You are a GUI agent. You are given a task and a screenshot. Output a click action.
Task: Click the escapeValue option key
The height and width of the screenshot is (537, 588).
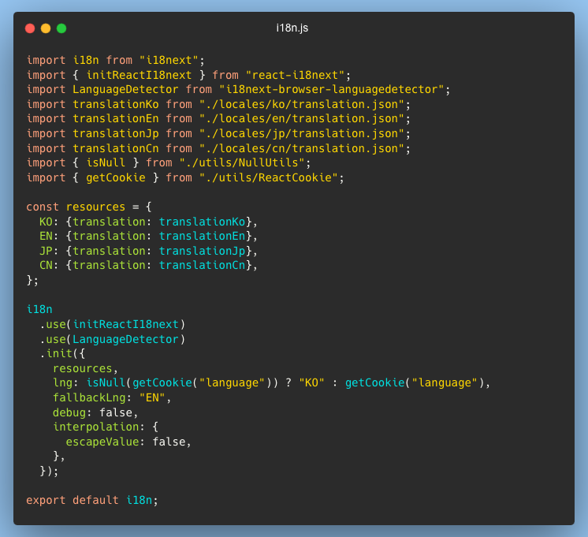point(102,442)
